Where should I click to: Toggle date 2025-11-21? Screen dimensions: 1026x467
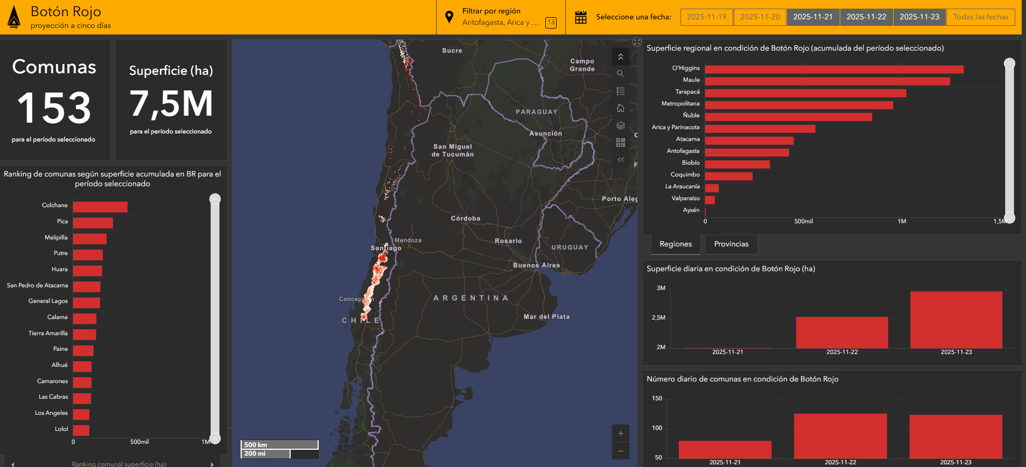(813, 17)
